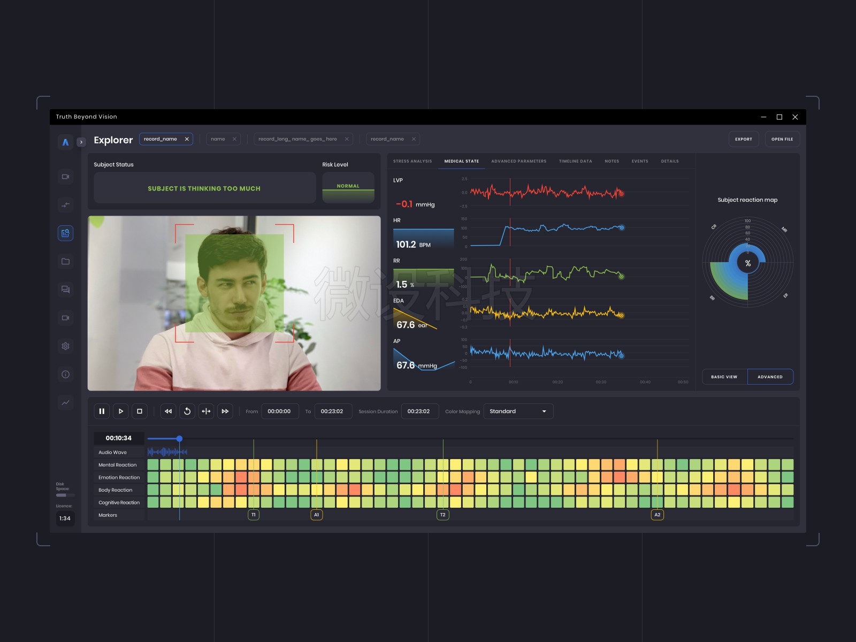
Task: Switch to Stress Analysis tab
Action: click(412, 161)
